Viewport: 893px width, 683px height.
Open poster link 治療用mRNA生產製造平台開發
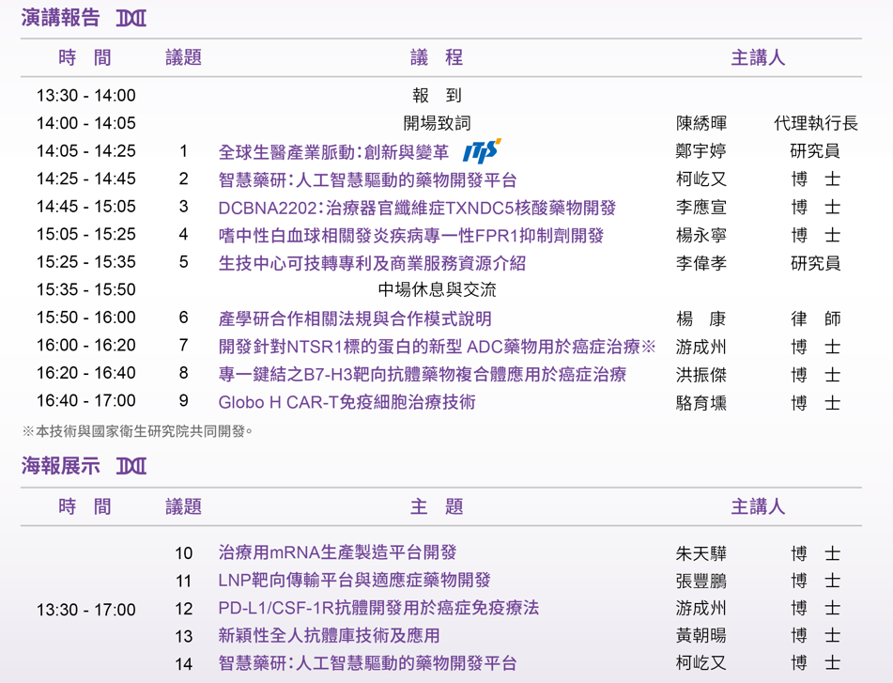pyautogui.click(x=337, y=552)
